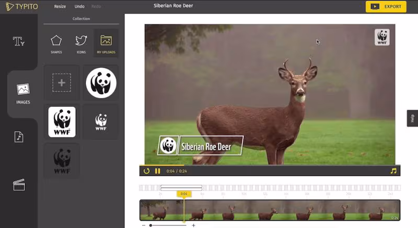
Task: Open the Shapes collection
Action: (56, 44)
